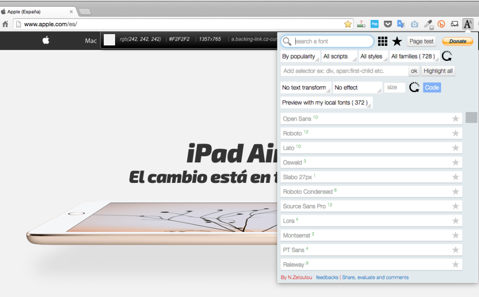
Task: Favorite the Raleway font star
Action: coord(456,264)
